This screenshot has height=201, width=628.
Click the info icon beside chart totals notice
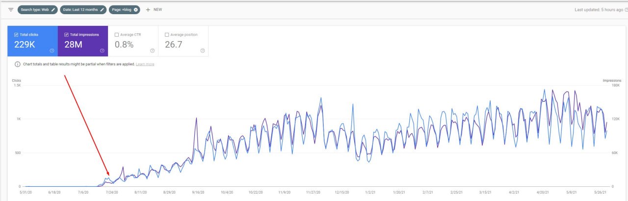(18, 64)
